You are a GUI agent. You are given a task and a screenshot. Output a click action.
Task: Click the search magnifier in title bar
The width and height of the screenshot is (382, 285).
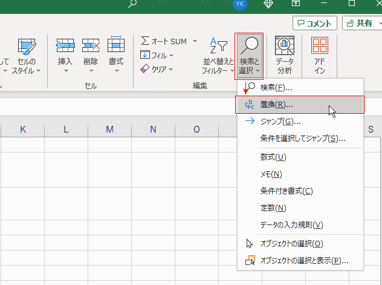coord(132,4)
